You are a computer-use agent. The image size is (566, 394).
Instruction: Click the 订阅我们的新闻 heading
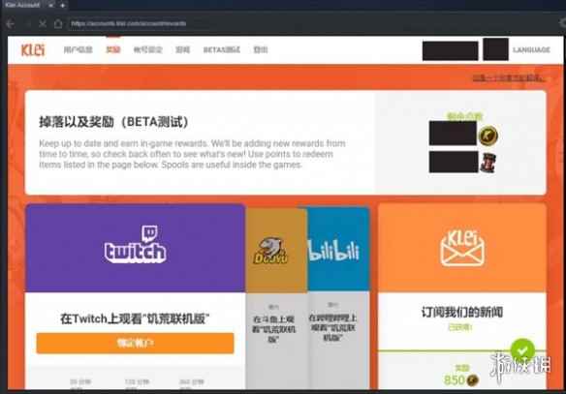click(x=462, y=312)
